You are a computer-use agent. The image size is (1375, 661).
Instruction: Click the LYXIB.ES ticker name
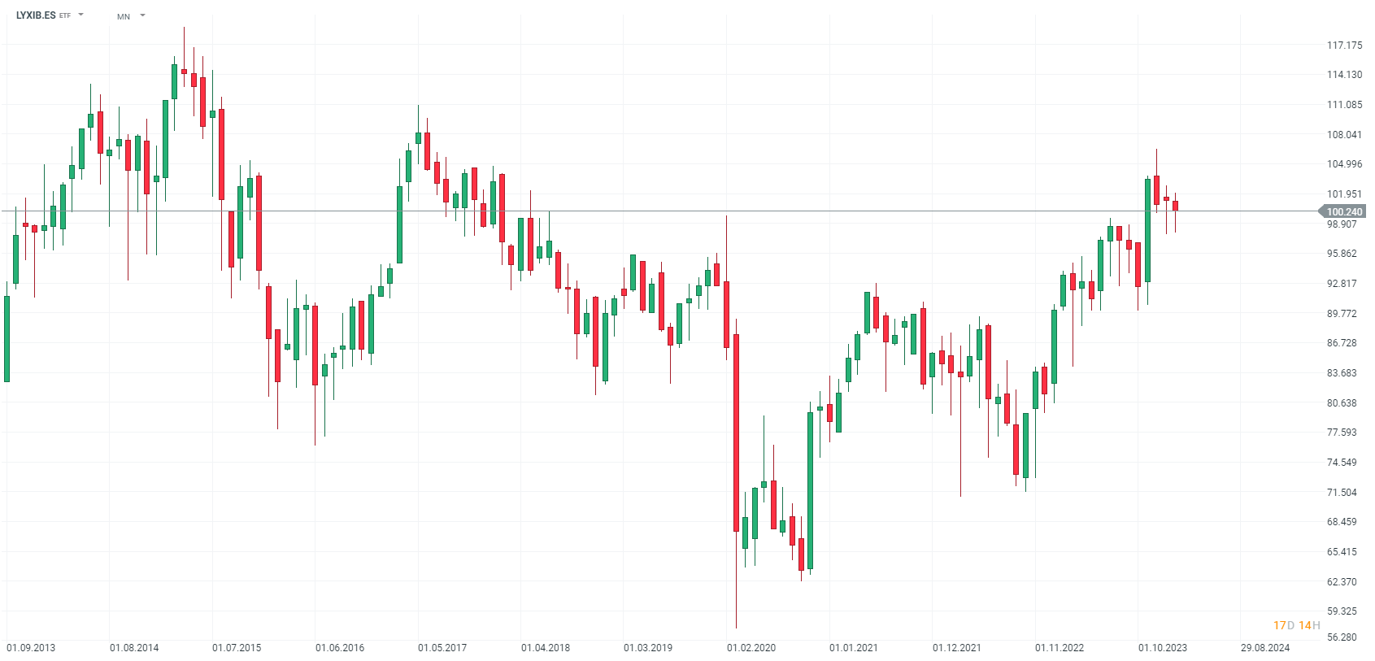[36, 15]
